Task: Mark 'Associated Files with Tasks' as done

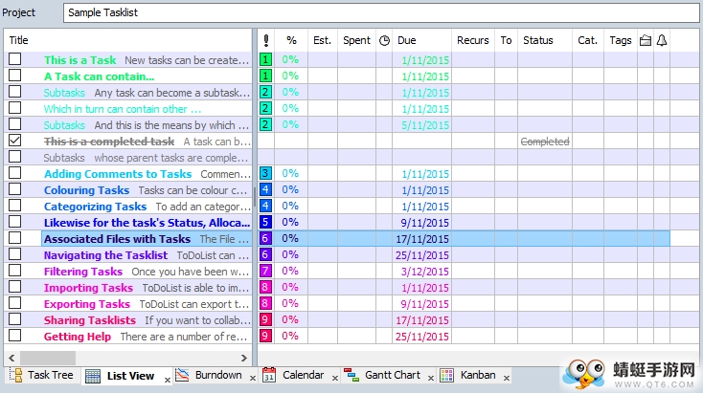Action: 14,238
